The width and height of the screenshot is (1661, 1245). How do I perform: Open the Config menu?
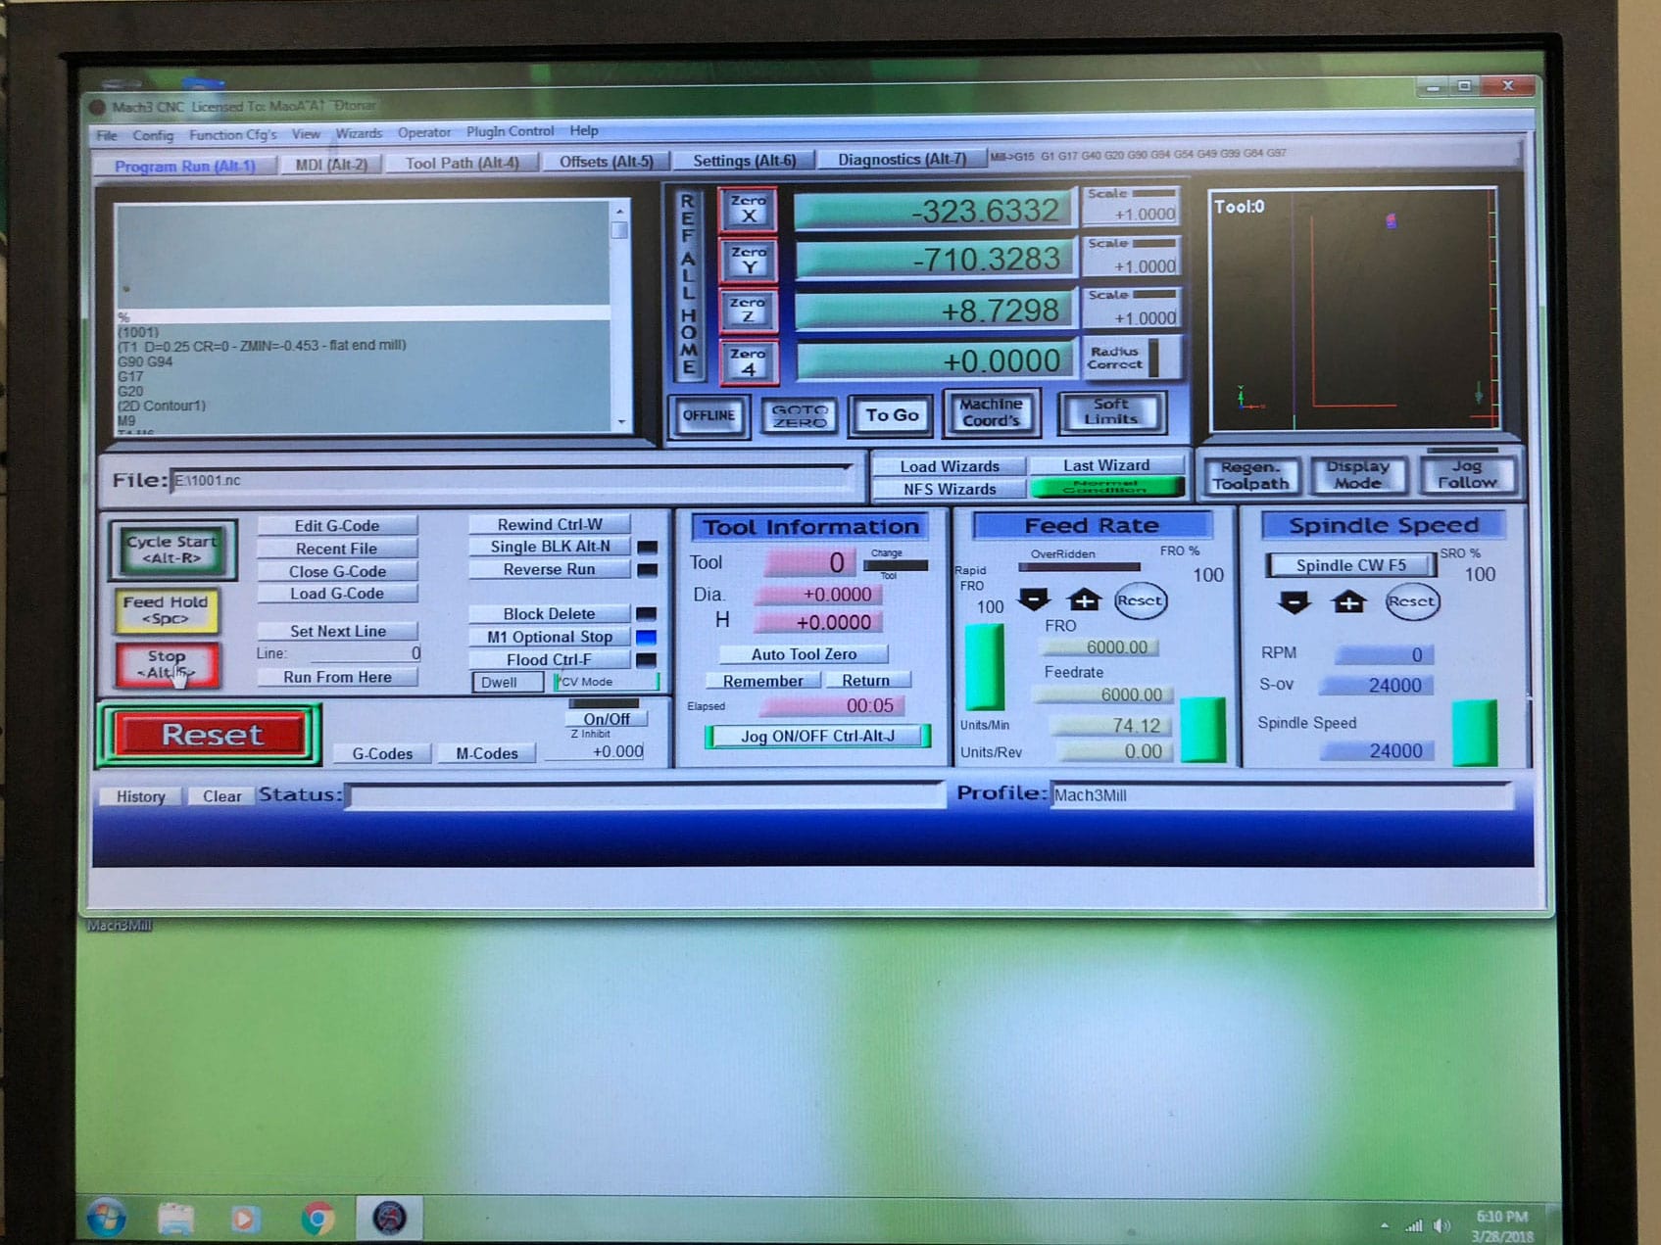point(153,135)
